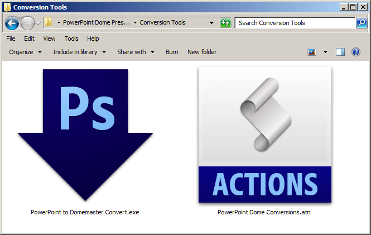Click the Conversion Tools breadcrumb segment

pos(162,23)
